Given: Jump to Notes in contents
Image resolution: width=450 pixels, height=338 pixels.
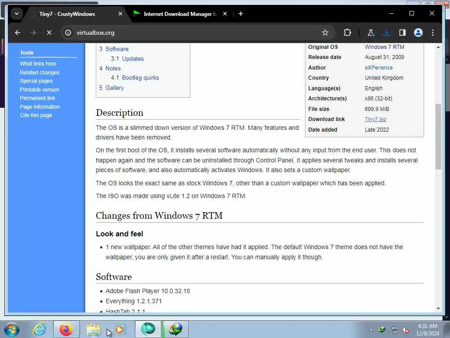Looking at the screenshot, I should pyautogui.click(x=113, y=68).
